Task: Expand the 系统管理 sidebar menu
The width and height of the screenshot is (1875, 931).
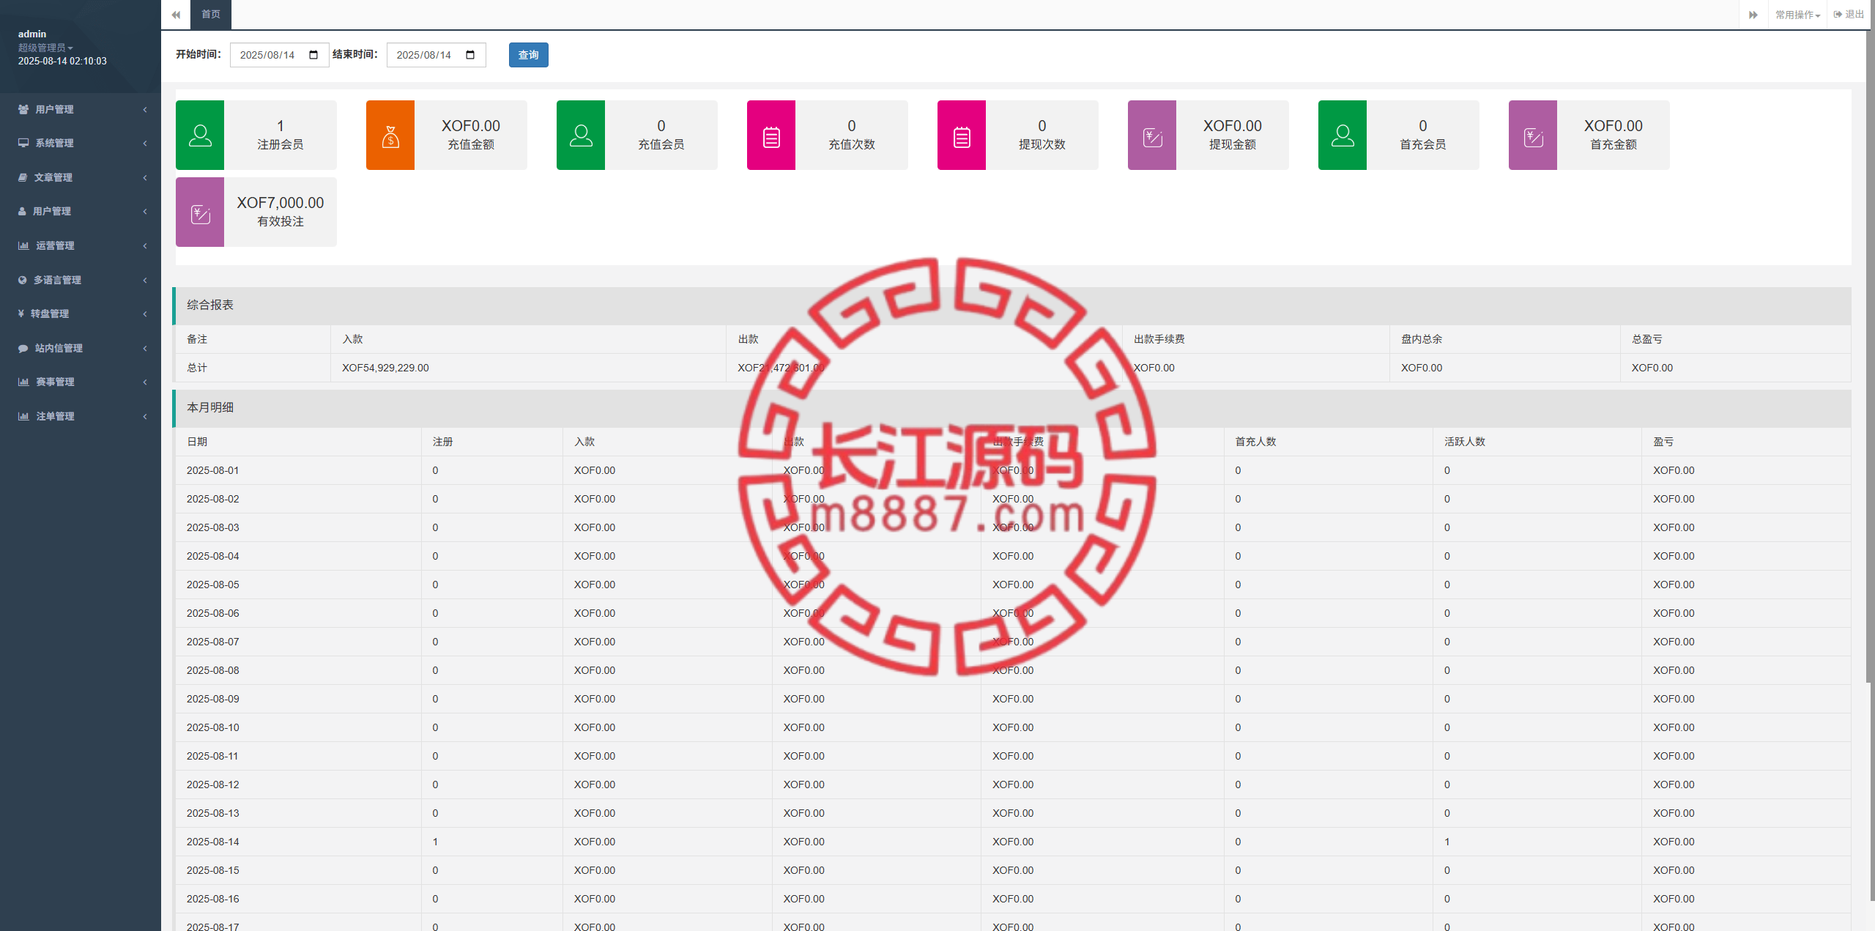Action: click(81, 143)
